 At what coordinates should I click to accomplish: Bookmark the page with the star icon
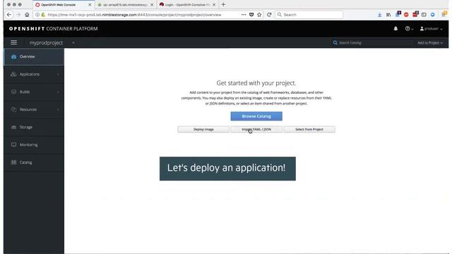coord(259,14)
